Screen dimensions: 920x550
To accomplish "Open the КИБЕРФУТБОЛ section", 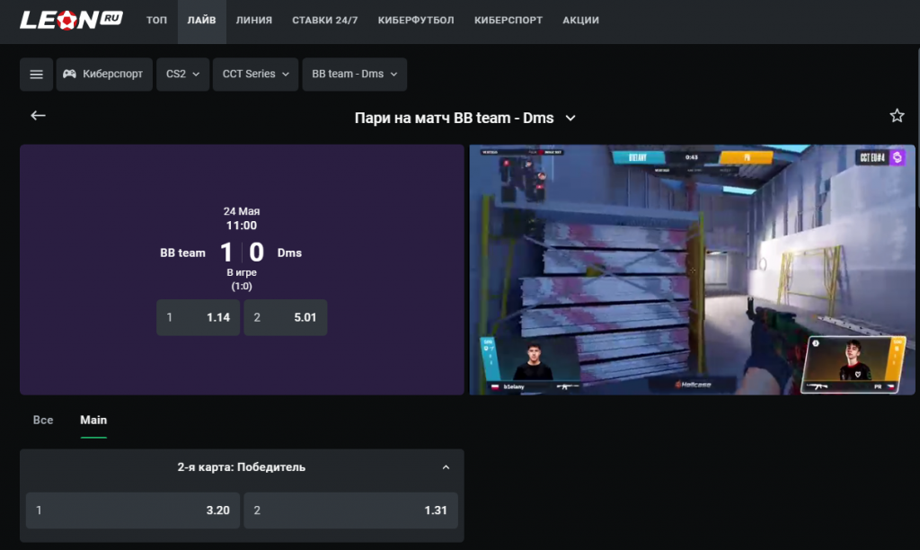I will click(x=416, y=20).
